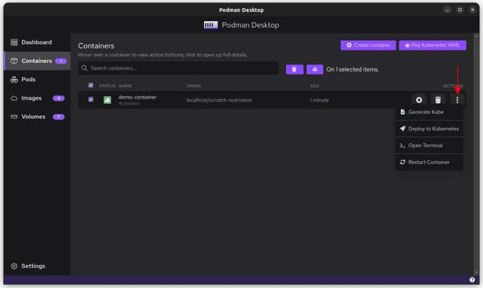This screenshot has width=483, height=288.
Task: Click the Pods cubes icon
Action: (x=14, y=80)
